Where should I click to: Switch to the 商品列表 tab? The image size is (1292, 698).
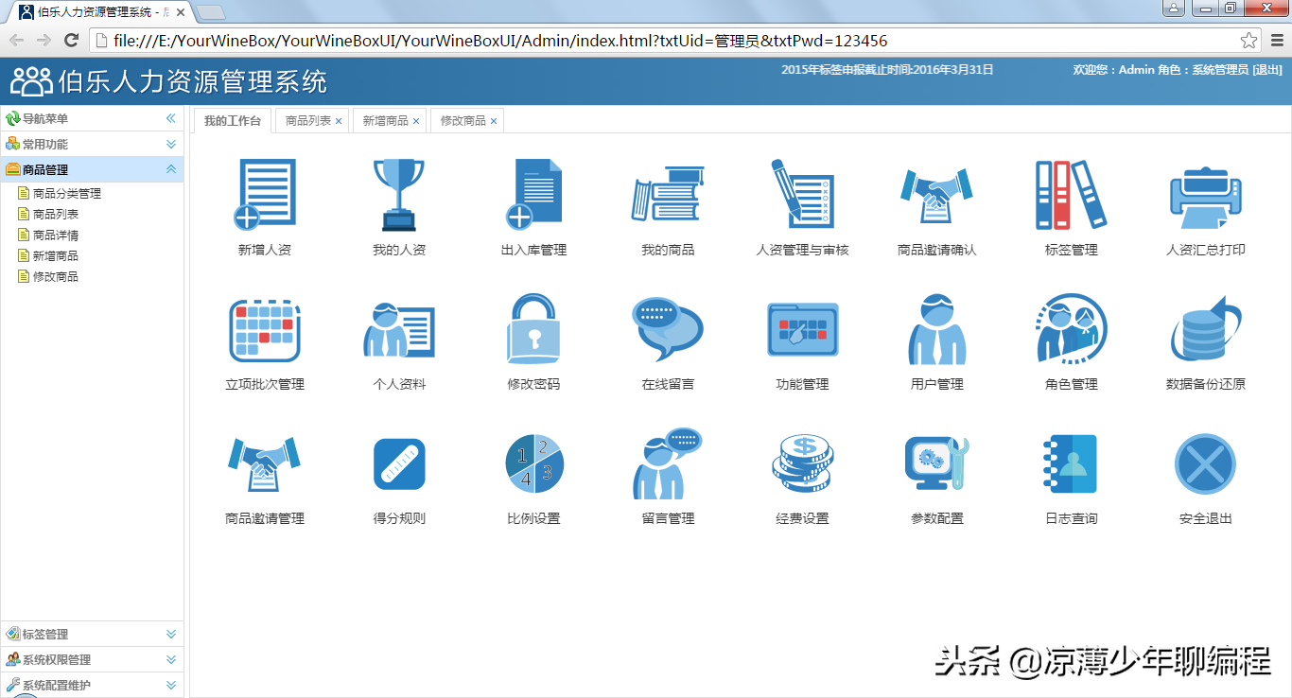click(x=308, y=121)
